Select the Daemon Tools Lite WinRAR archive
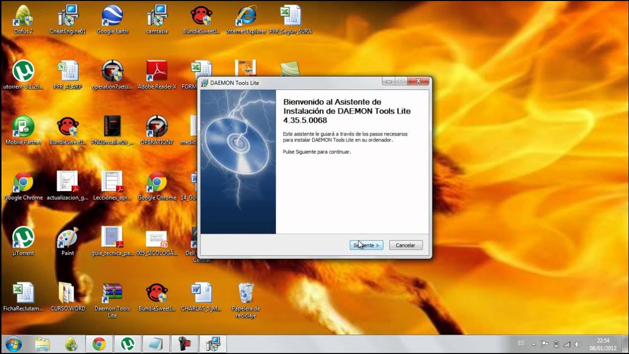 112,300
